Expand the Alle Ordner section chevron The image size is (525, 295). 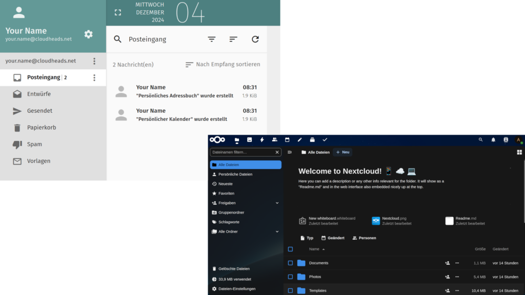277,231
